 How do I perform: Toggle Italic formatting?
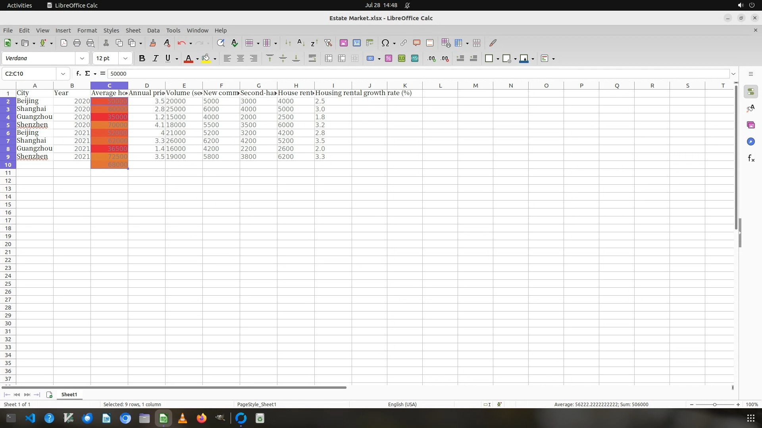pos(155,58)
